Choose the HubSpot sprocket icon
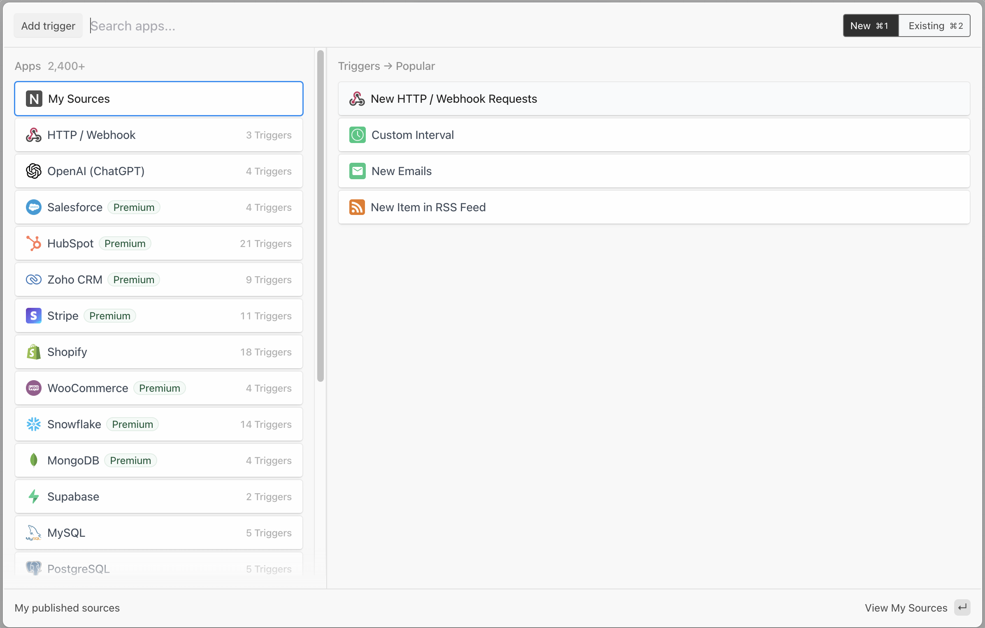Image resolution: width=985 pixels, height=628 pixels. (33, 243)
